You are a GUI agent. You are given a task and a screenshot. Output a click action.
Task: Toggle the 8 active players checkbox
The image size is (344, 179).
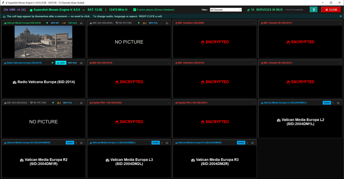coord(135,10)
